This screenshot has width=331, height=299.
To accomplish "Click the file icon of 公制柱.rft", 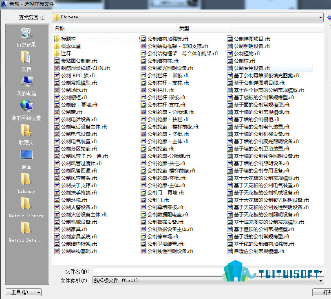I will [x=230, y=61].
